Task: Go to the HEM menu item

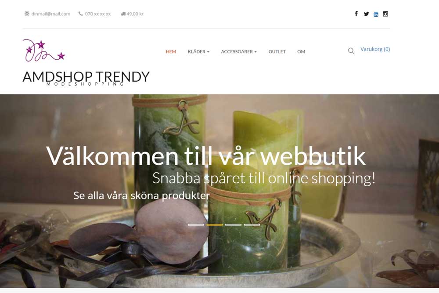Action: (x=171, y=51)
